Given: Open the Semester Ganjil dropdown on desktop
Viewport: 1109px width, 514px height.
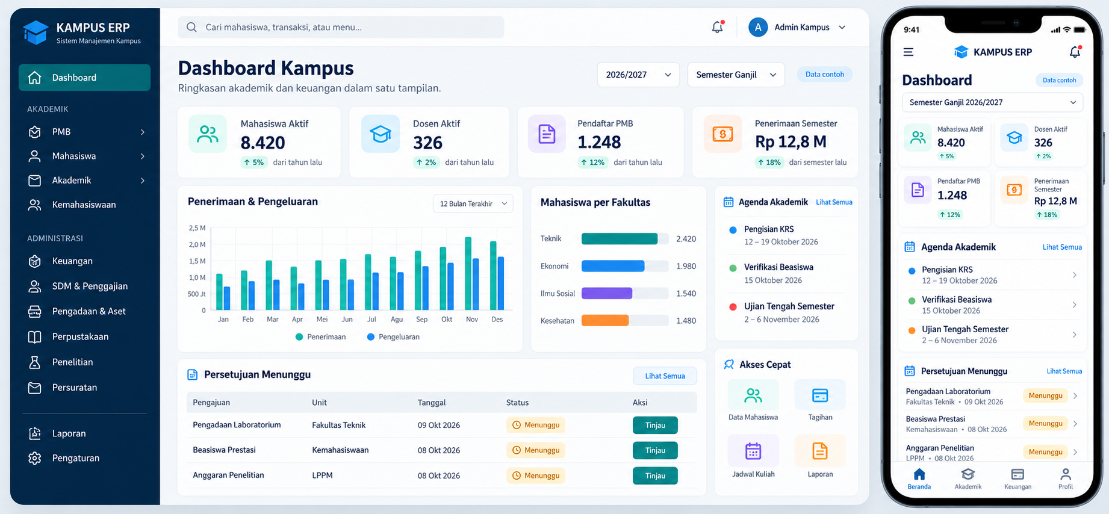Looking at the screenshot, I should point(736,75).
